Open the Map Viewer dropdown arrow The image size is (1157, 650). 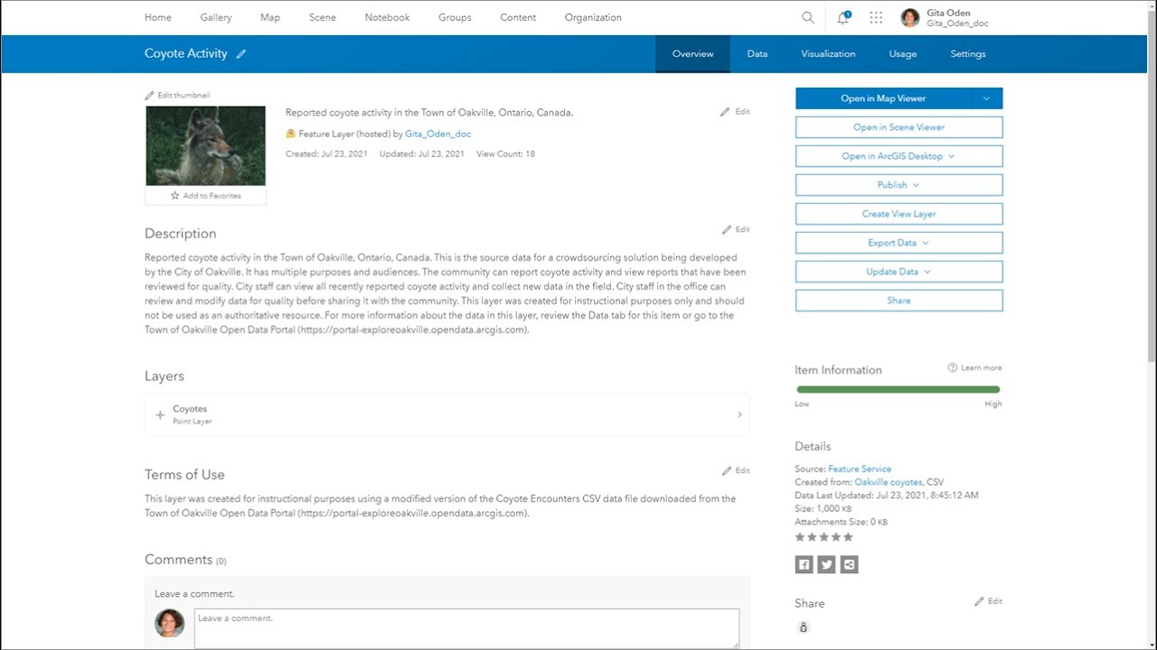tap(986, 98)
